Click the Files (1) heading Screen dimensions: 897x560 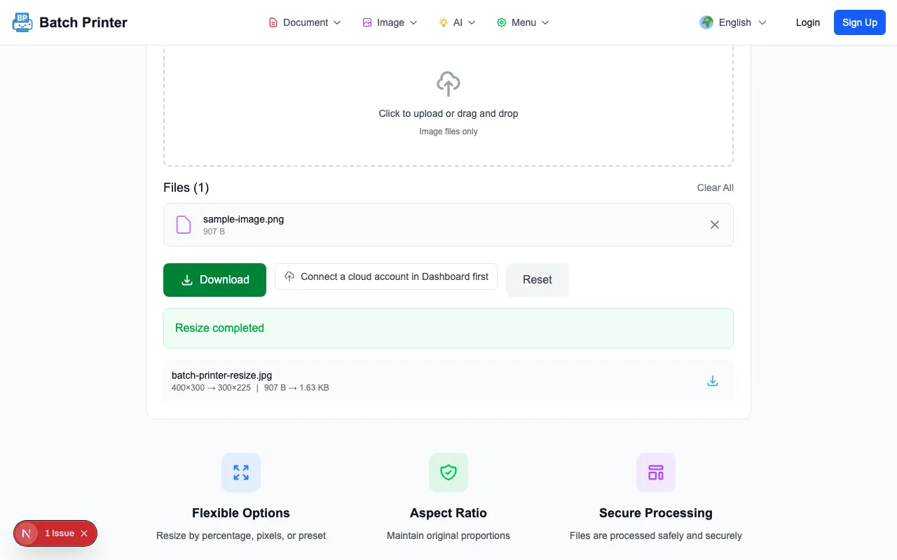pyautogui.click(x=186, y=188)
